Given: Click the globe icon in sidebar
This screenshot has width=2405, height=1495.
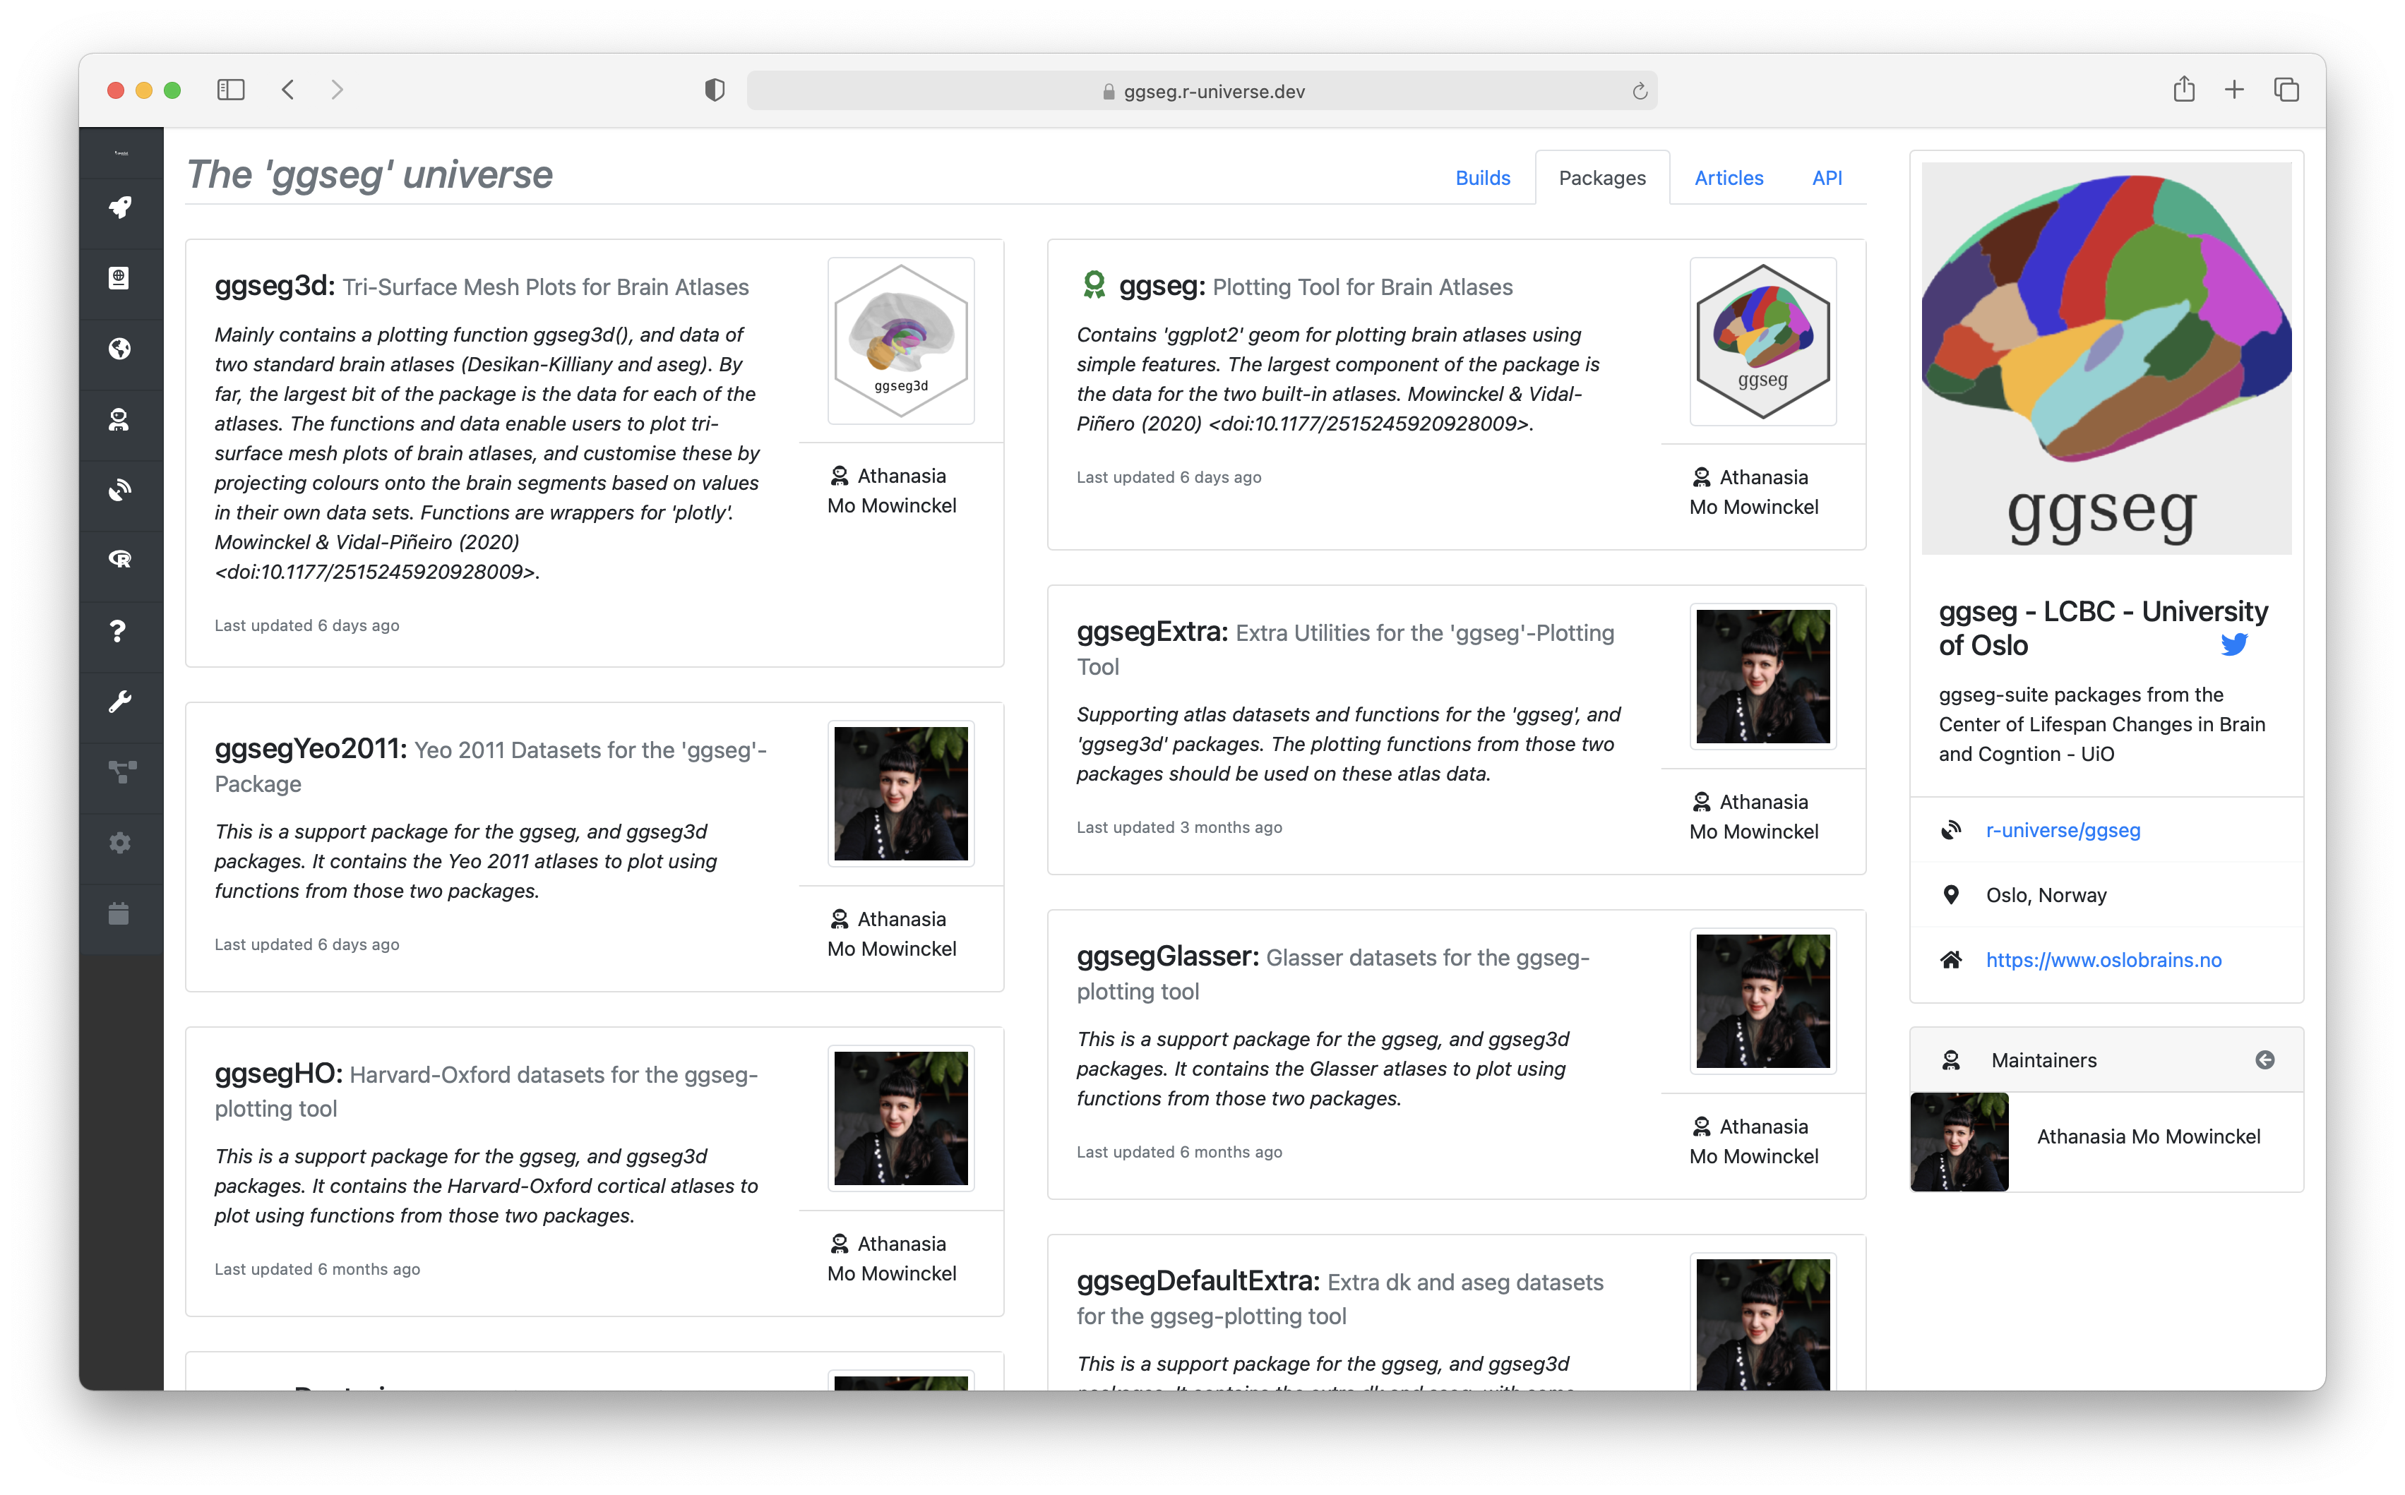Looking at the screenshot, I should [119, 349].
